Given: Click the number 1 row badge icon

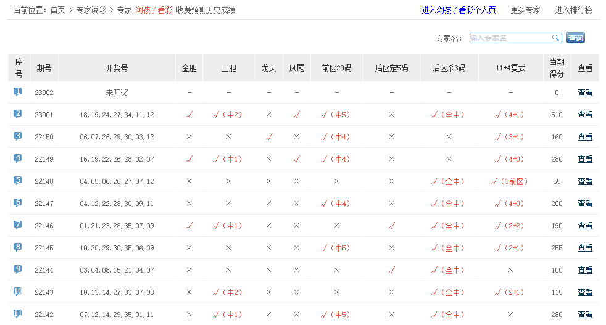Looking at the screenshot, I should point(18,92).
